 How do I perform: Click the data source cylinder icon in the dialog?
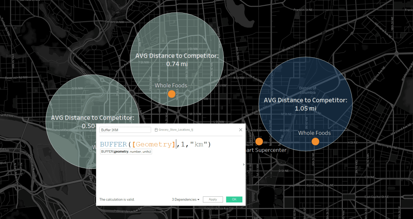coord(156,130)
